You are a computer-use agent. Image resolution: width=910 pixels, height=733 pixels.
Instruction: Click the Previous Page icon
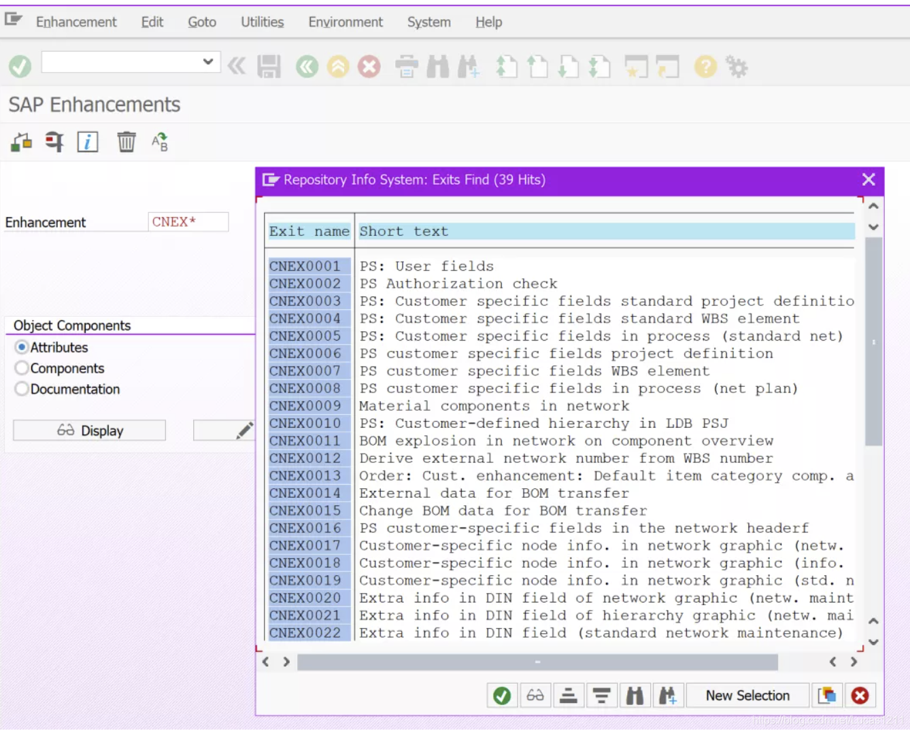(537, 67)
